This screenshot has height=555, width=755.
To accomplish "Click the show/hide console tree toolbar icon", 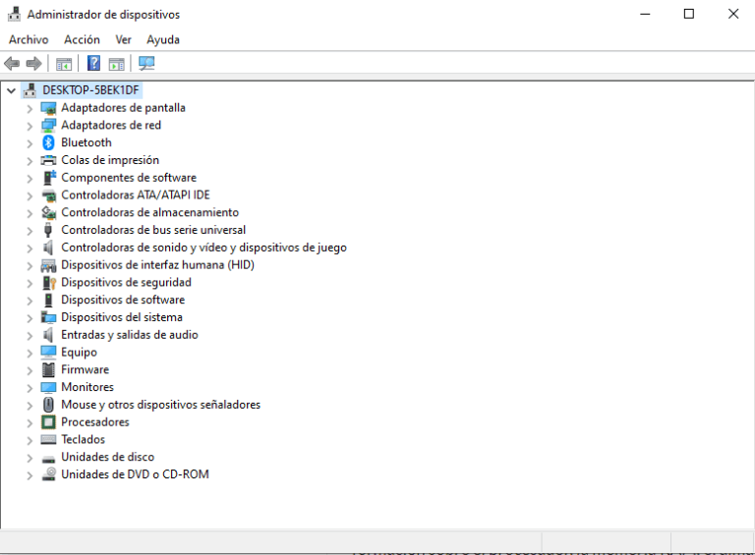I will coord(64,64).
